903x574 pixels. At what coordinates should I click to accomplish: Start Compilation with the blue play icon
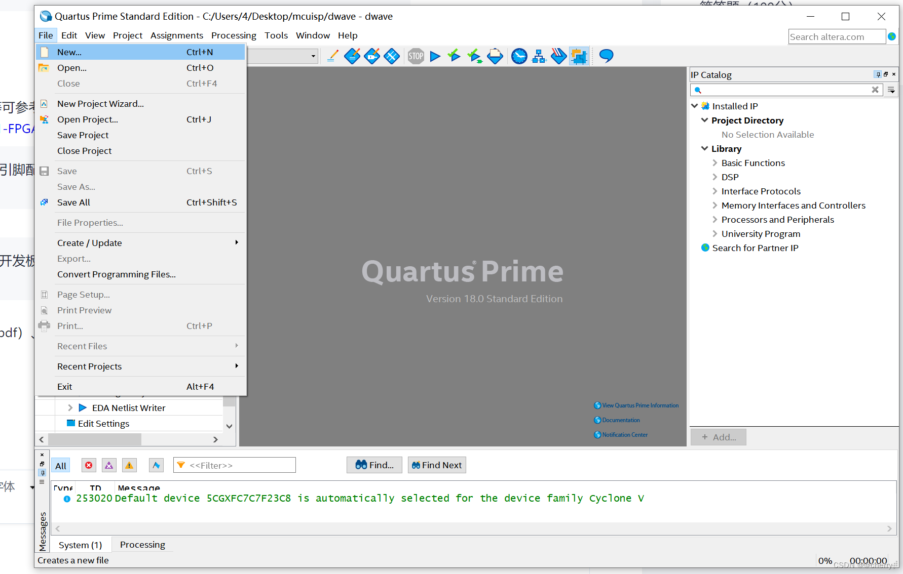[x=435, y=56]
